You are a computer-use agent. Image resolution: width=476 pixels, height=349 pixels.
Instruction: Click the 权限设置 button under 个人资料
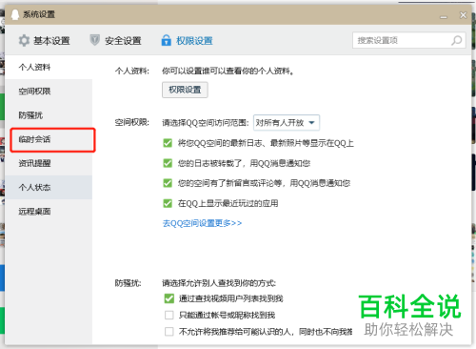pos(185,90)
